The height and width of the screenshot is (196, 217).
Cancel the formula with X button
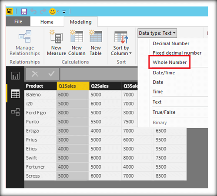click(35, 74)
